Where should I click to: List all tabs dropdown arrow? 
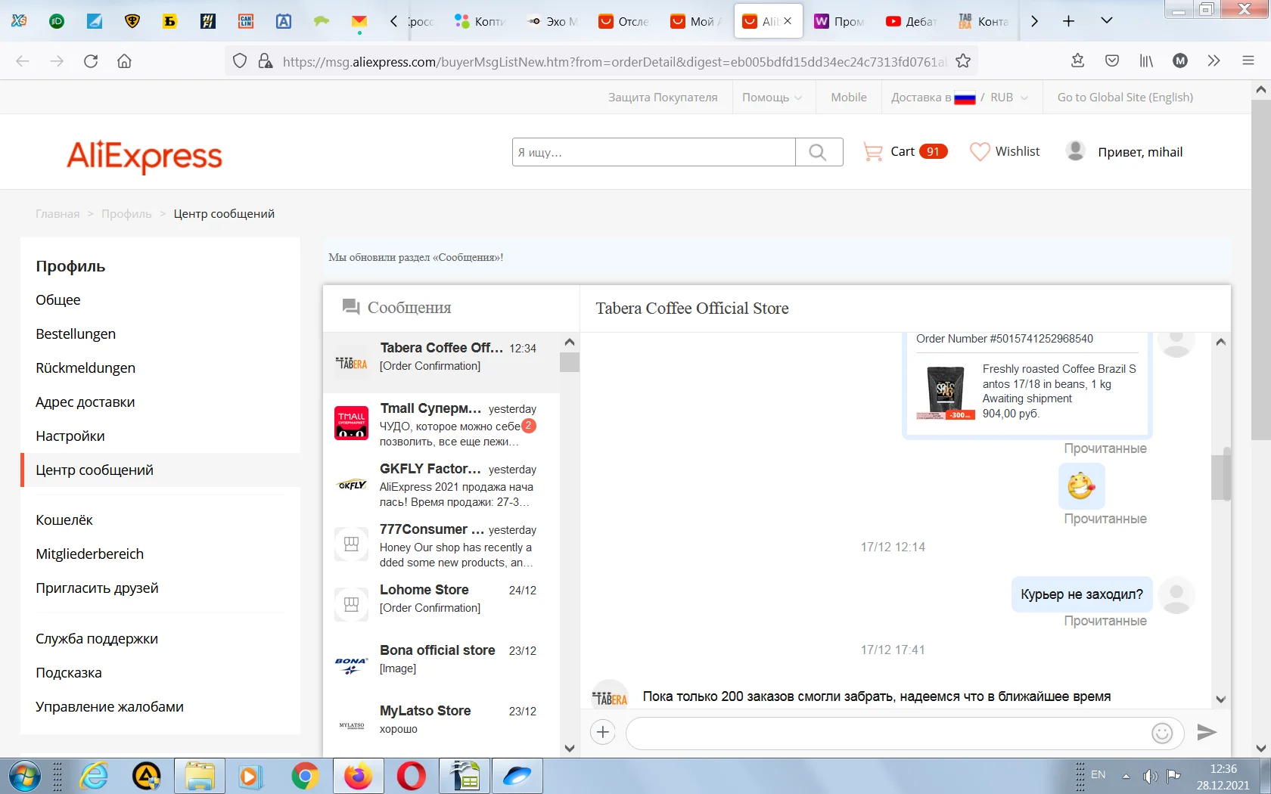click(1106, 21)
